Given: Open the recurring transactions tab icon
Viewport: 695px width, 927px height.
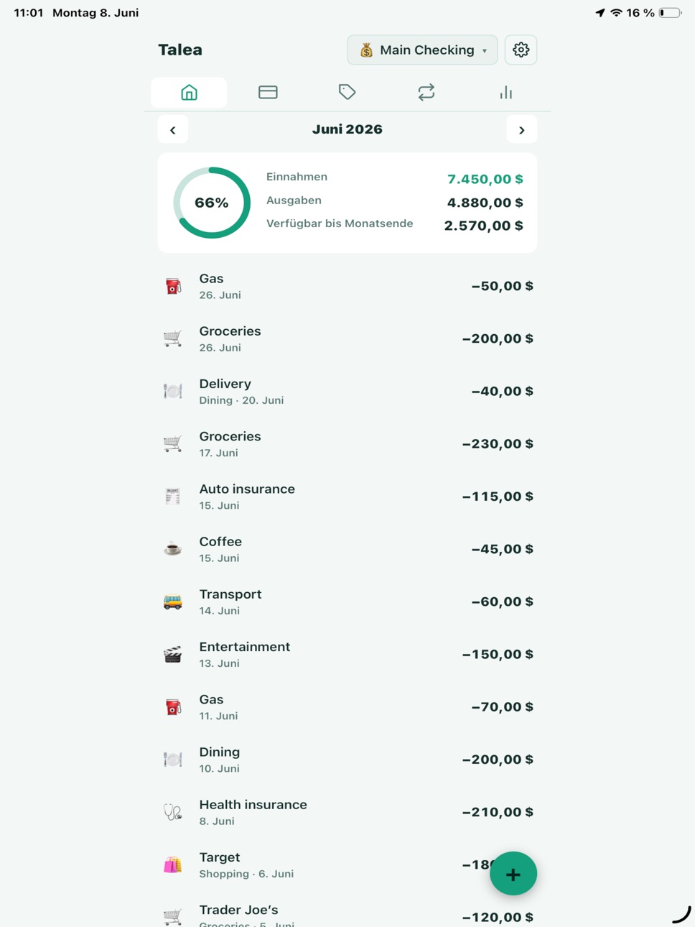Looking at the screenshot, I should click(426, 92).
